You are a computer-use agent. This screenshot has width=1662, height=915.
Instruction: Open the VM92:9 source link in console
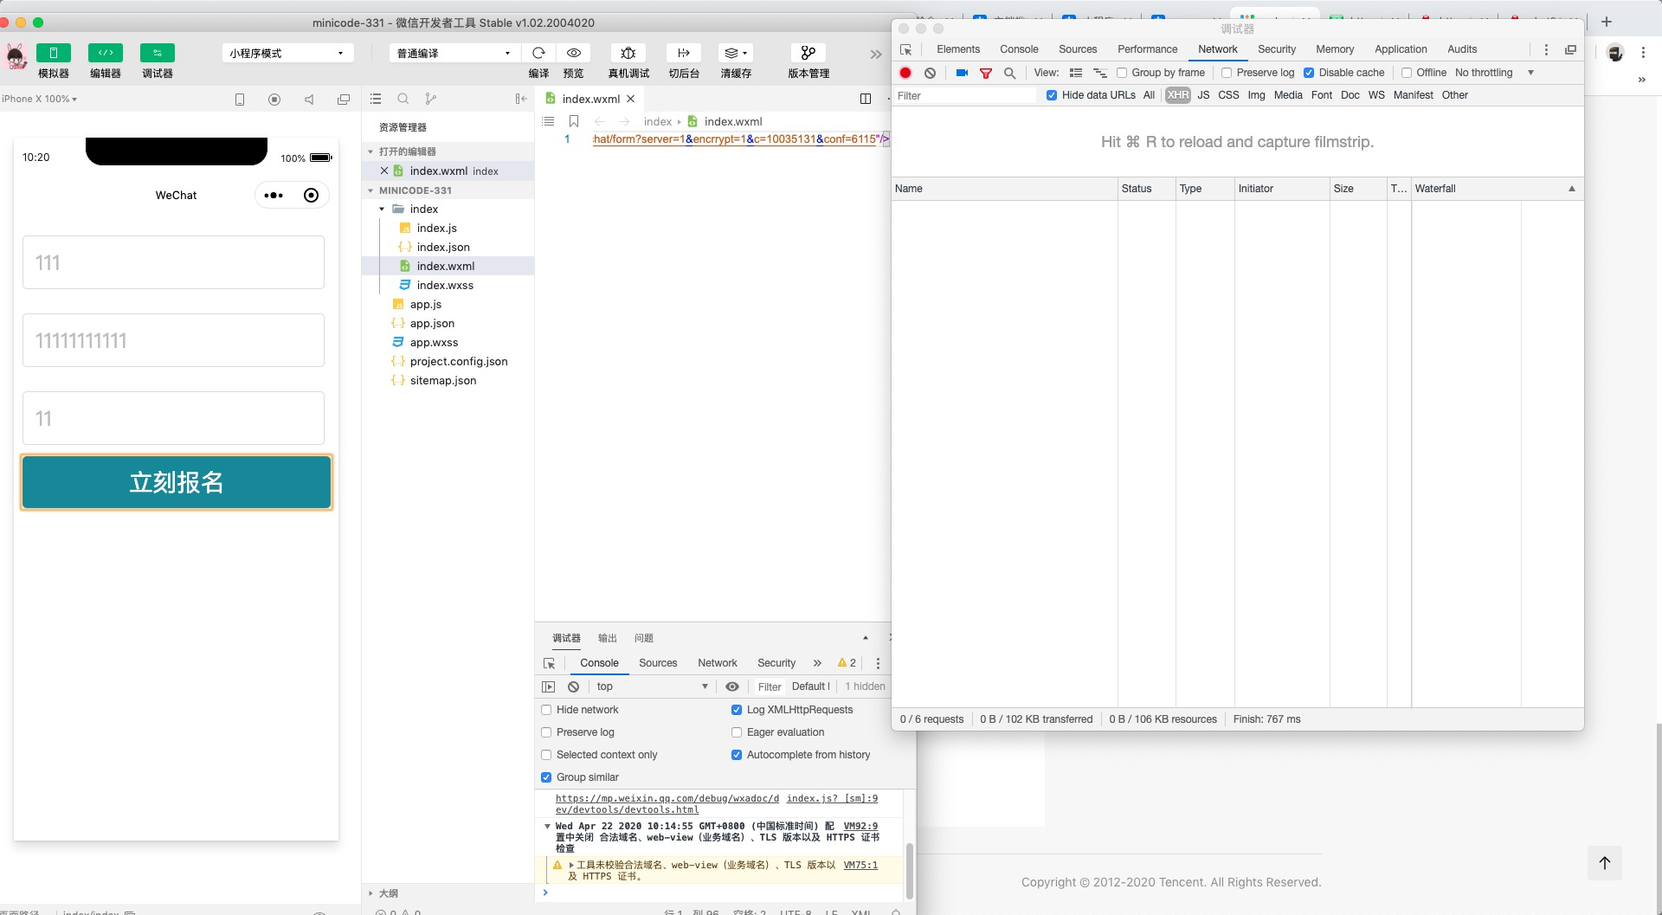860,827
